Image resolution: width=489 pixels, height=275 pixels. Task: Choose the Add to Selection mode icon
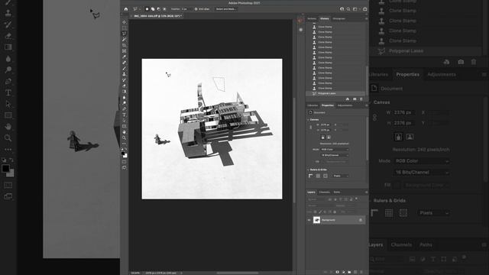click(153, 9)
